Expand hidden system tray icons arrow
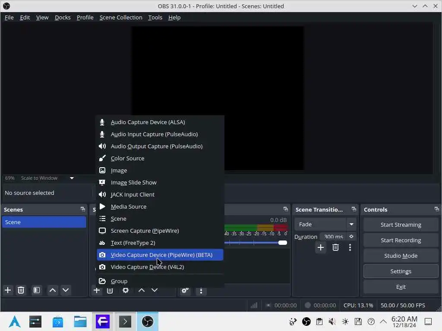442x331 pixels. pos(383,322)
